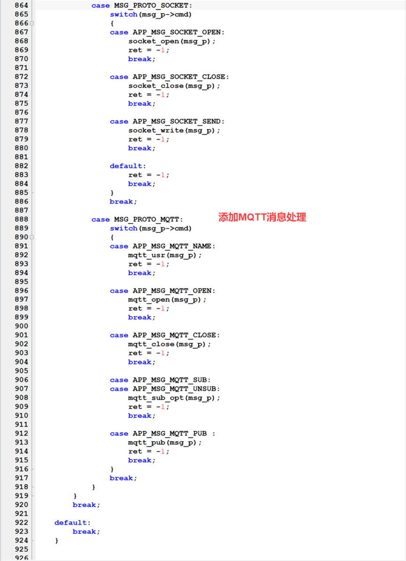The width and height of the screenshot is (406, 561).
Task: Click the 'break;' statement on line 904
Action: pos(142,362)
